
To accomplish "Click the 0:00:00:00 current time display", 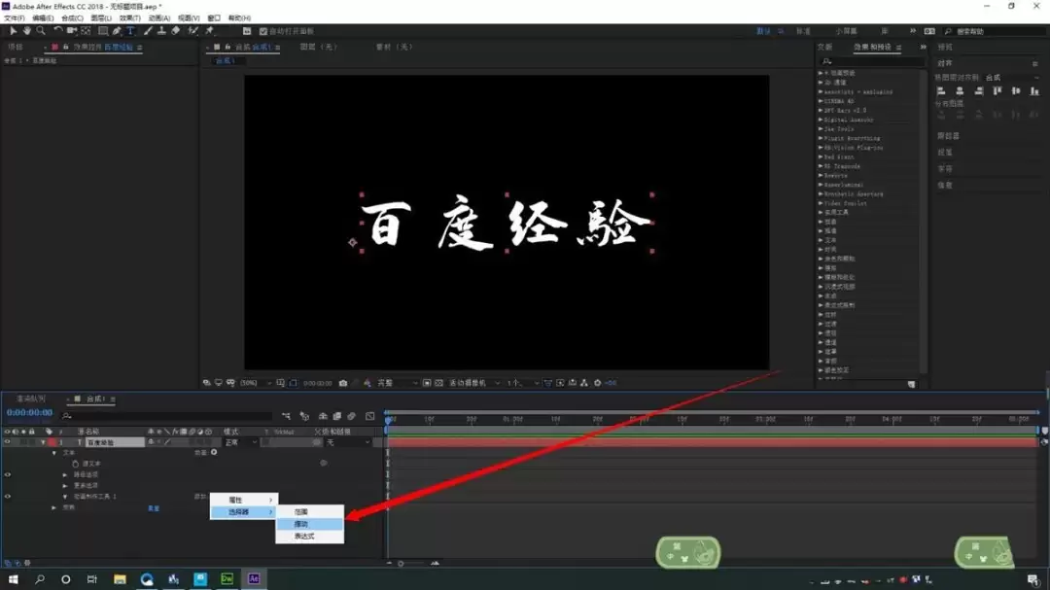I will coord(29,413).
